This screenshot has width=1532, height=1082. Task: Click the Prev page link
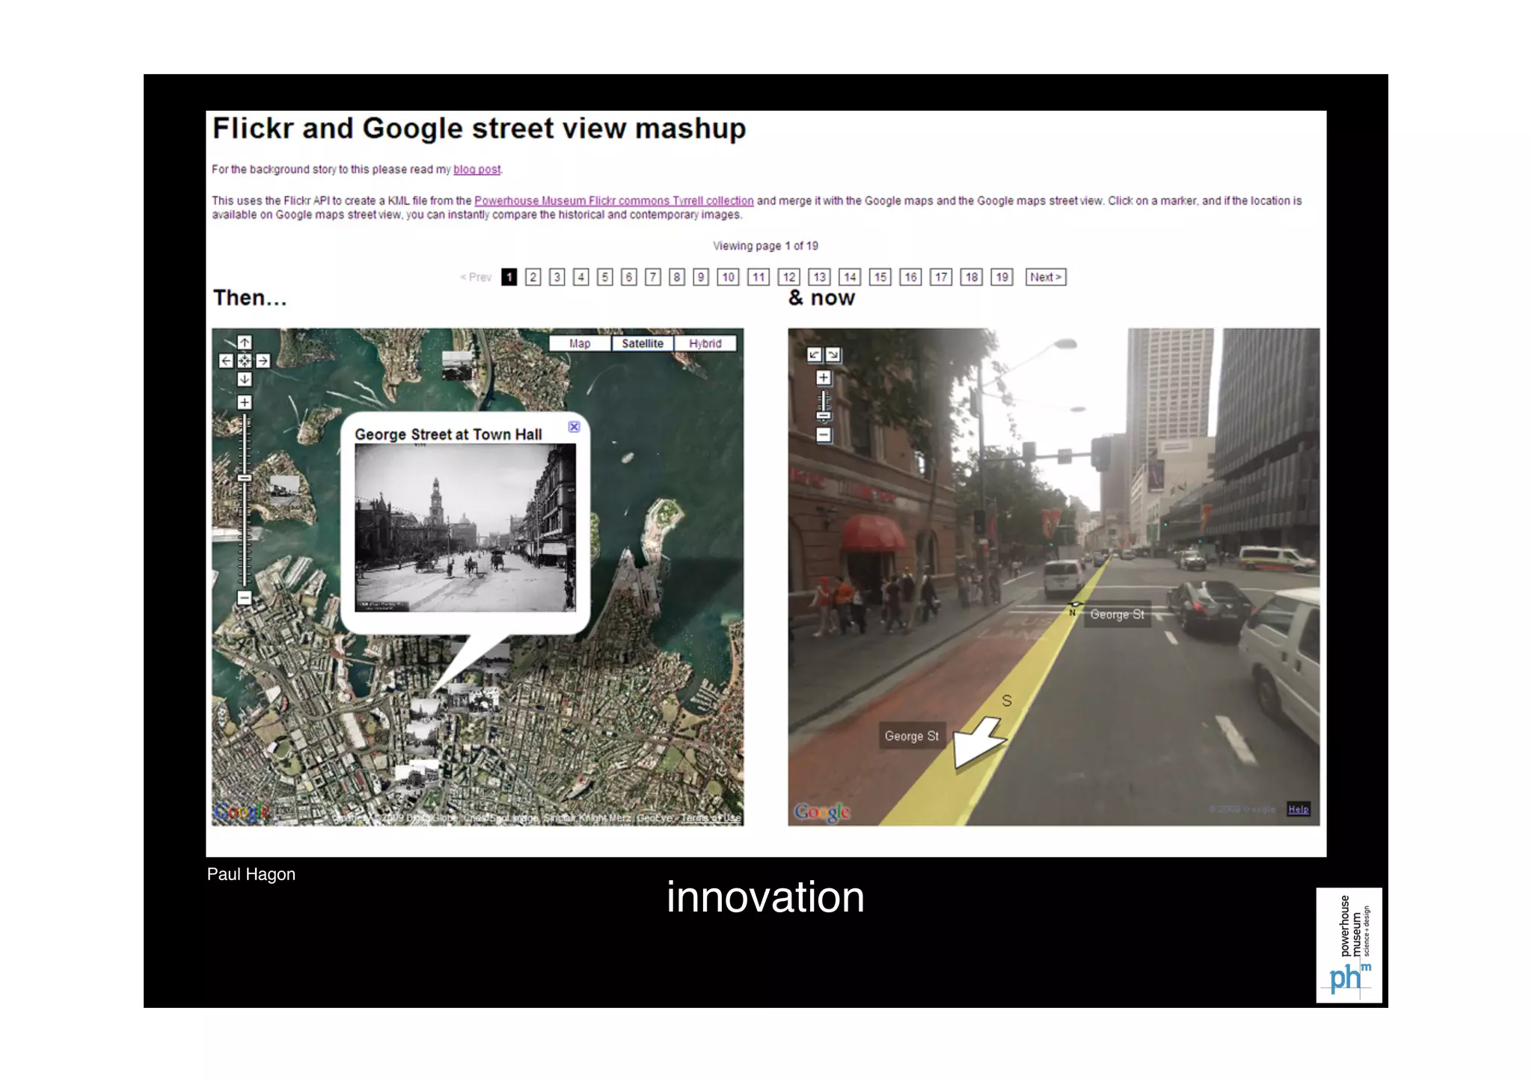476,277
